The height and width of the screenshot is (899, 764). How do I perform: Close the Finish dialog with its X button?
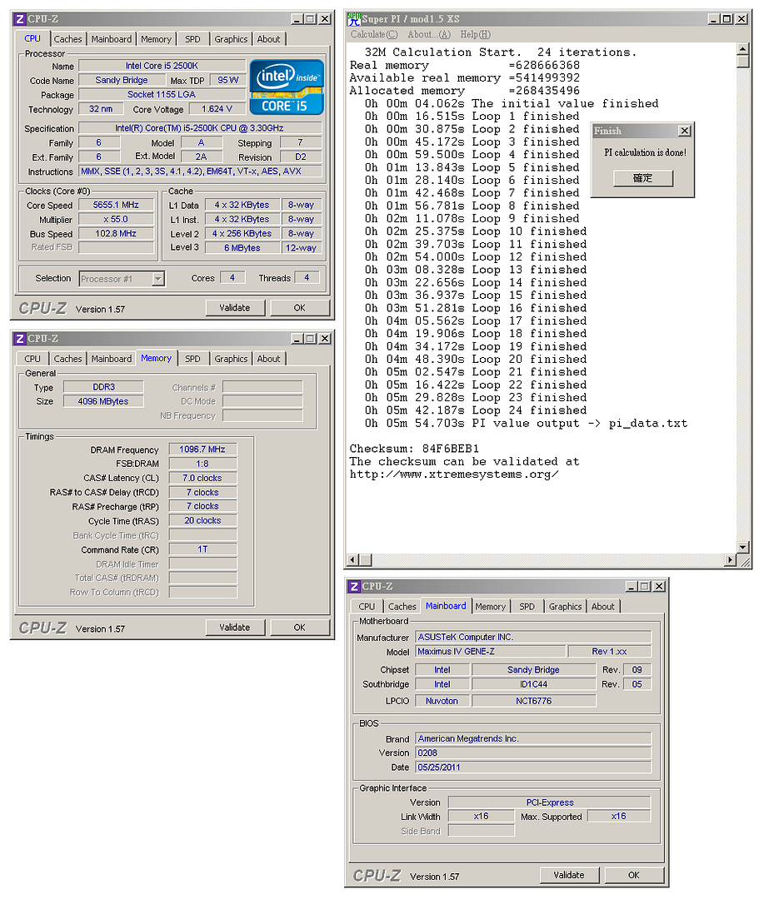pos(685,131)
